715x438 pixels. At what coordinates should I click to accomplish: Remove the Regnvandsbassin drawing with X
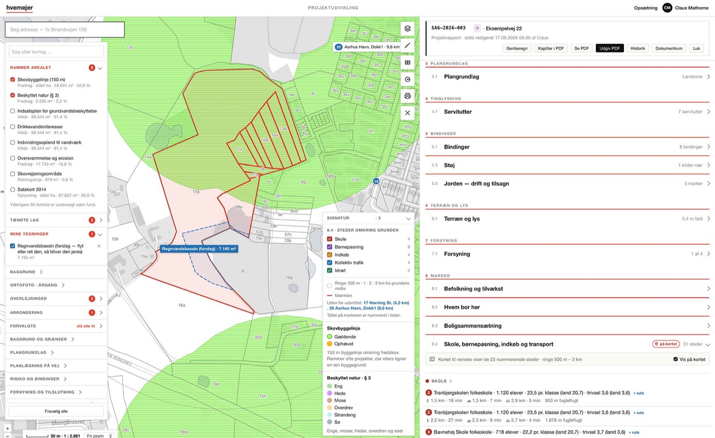tap(99, 246)
